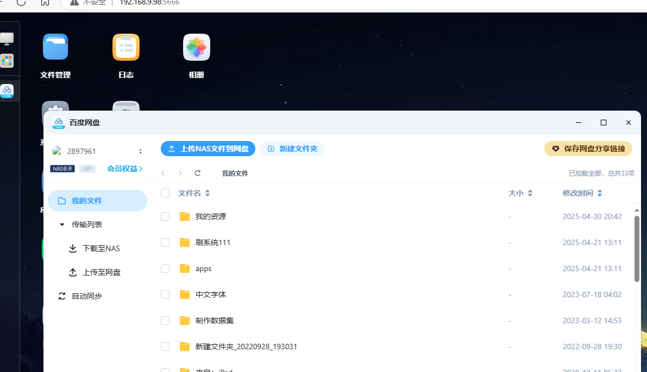Check the box for 我的资源
The image size is (647, 372).
click(x=165, y=216)
